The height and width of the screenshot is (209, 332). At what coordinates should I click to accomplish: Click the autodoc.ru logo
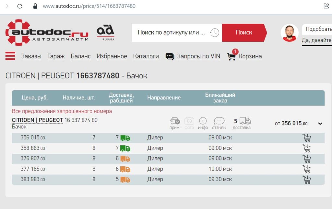pos(47,32)
